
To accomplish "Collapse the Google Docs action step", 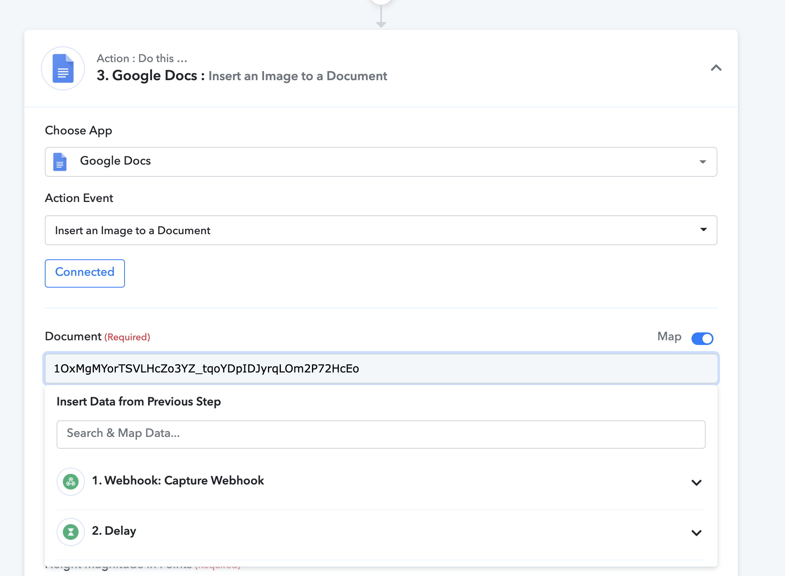I will point(716,68).
